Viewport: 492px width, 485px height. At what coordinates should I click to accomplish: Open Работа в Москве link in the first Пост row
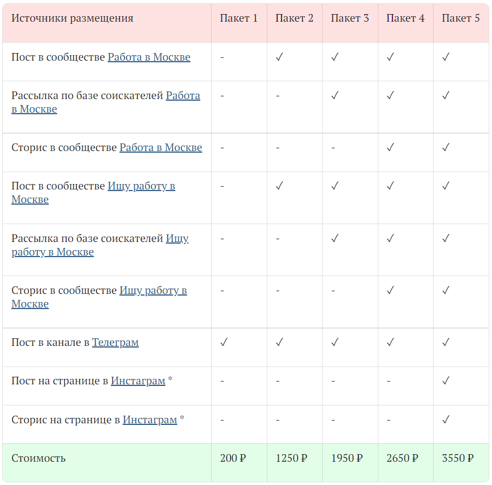click(x=149, y=57)
